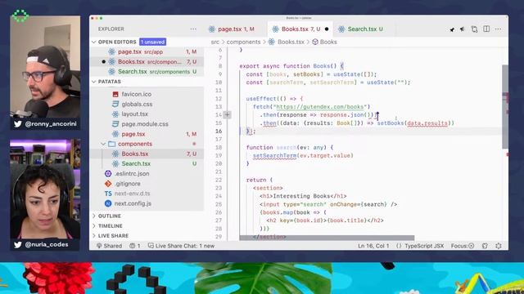Click Books.tsx in the breadcrumb
The height and width of the screenshot is (294, 524).
291,42
